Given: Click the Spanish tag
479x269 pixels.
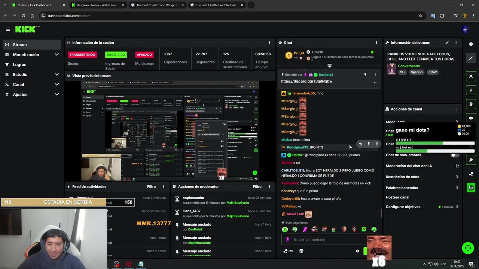Looking at the screenshot, I should 417,72.
